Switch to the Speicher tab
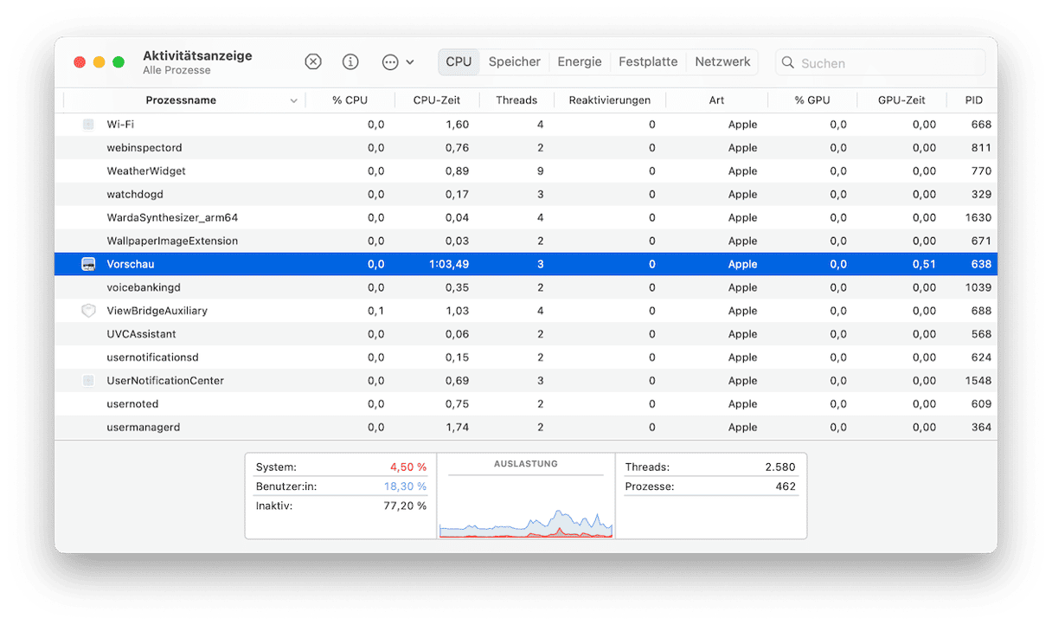This screenshot has height=625, width=1052. [514, 61]
